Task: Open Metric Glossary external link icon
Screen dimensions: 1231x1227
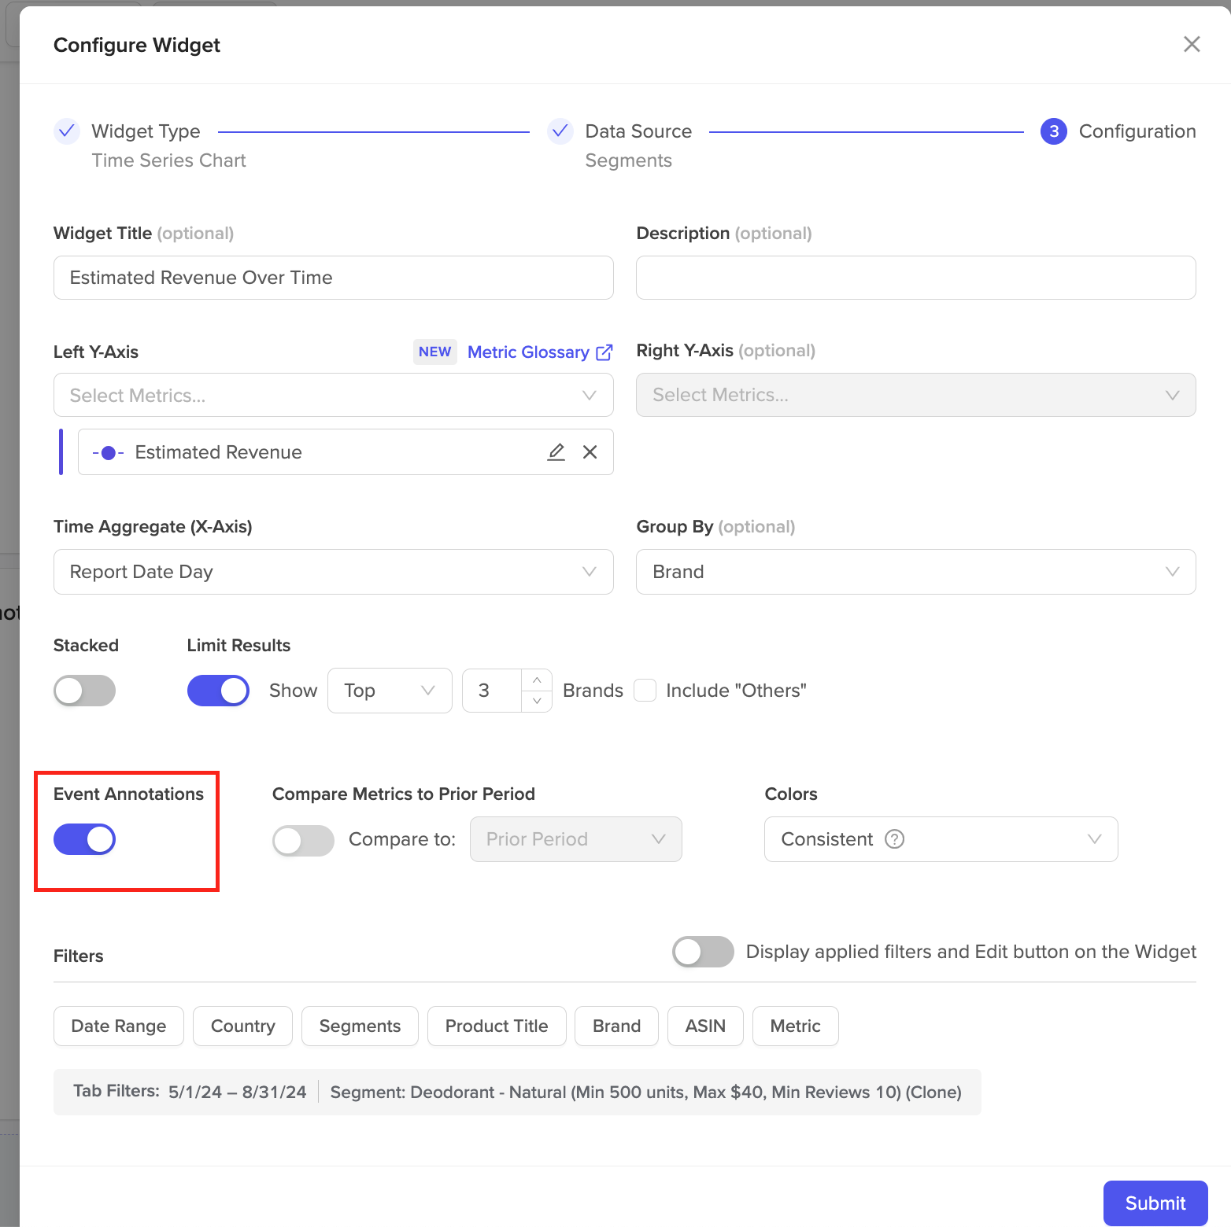Action: click(604, 352)
